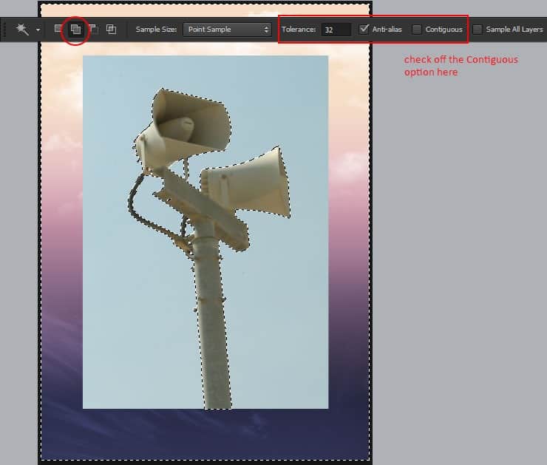Choose Intersect with selection mode icon
Screen dimensions: 547x465
(112, 30)
